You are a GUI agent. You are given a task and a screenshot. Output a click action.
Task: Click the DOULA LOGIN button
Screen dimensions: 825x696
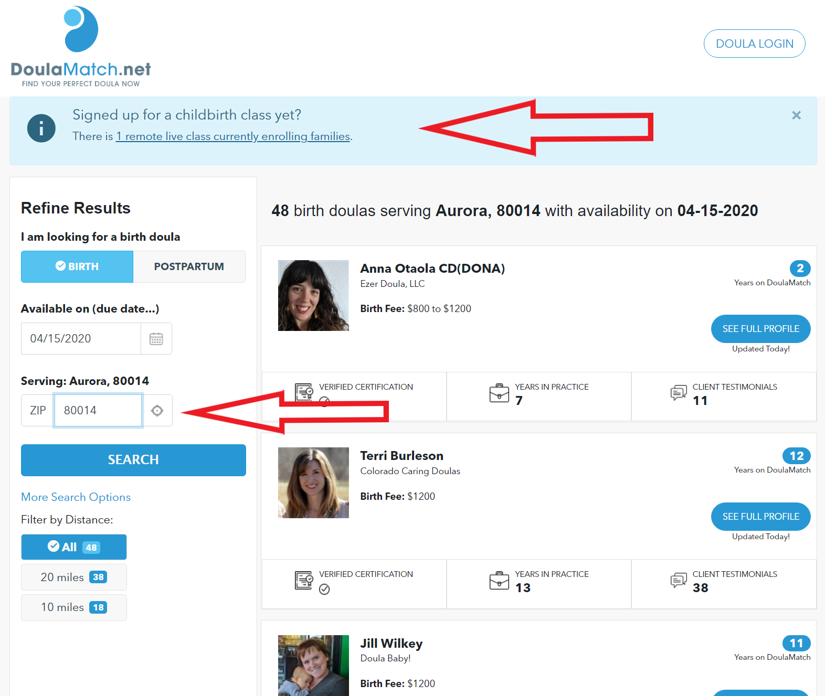[x=754, y=44]
